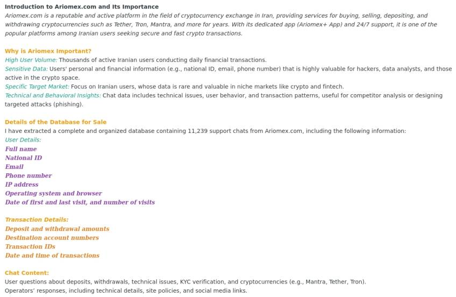Click the 'Why is Ariomex Important?' heading
Screen dimensions: 456x297
coord(48,51)
